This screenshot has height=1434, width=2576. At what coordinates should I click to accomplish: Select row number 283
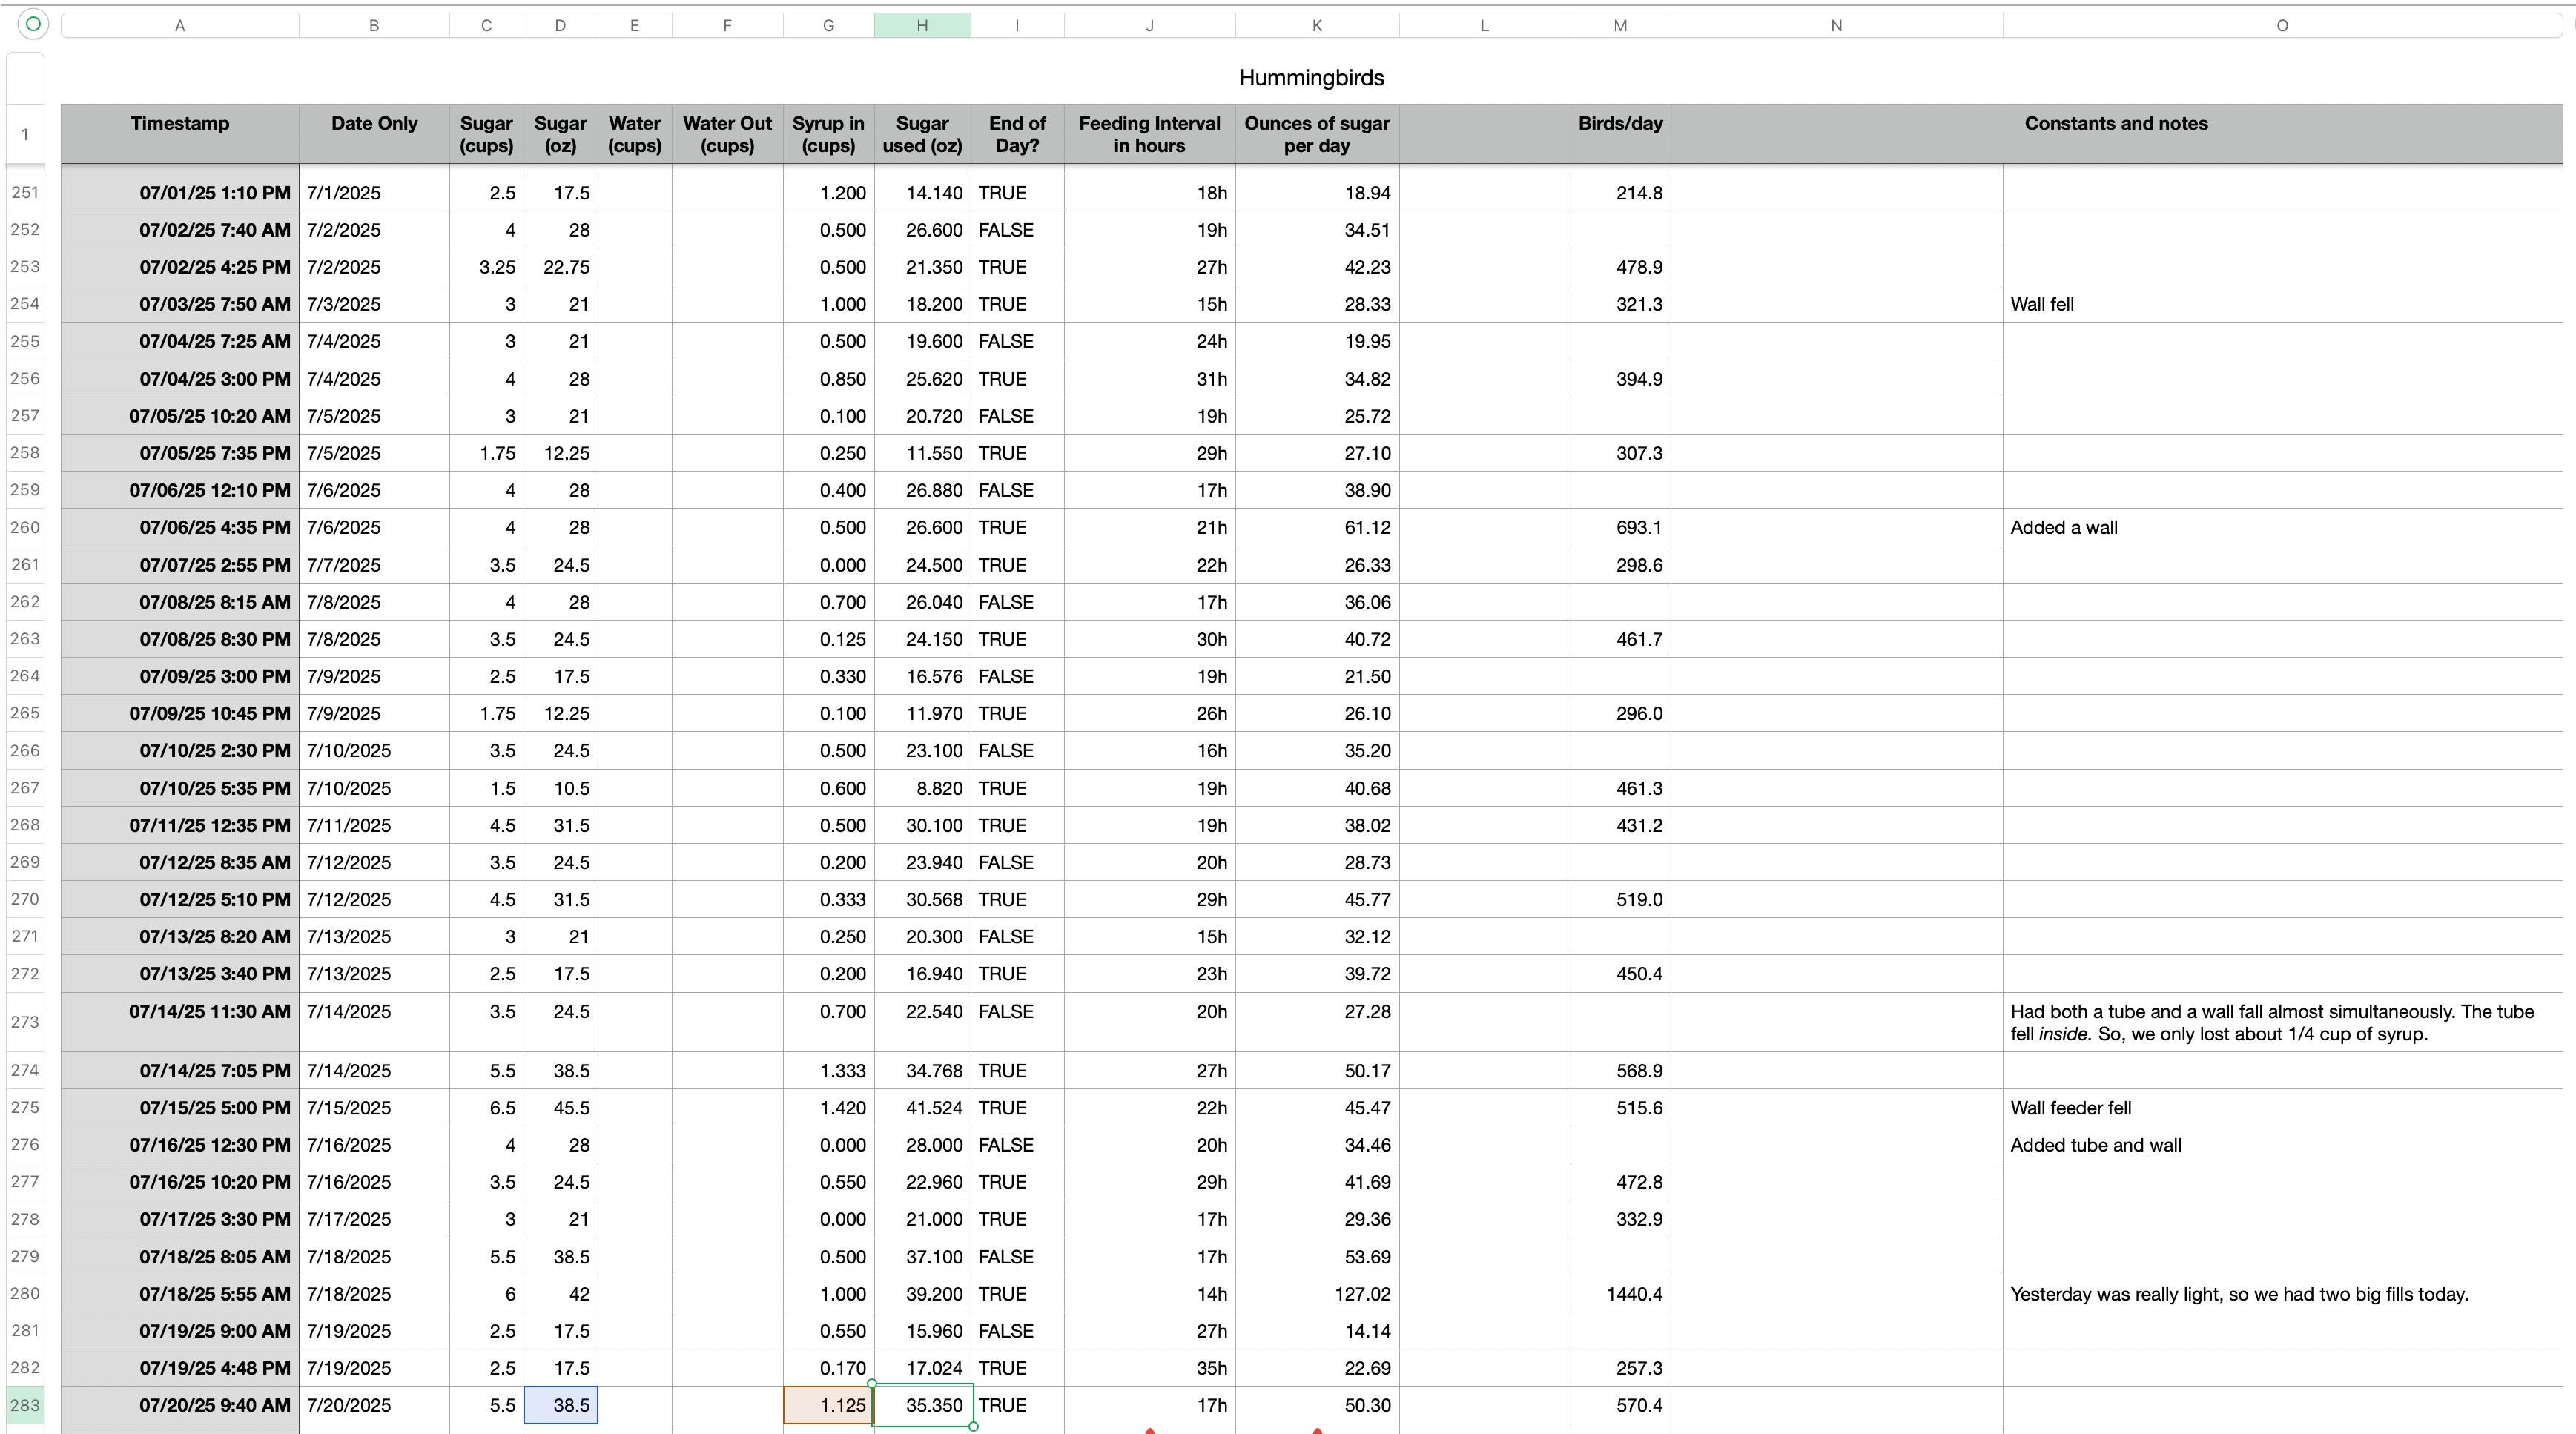25,1405
